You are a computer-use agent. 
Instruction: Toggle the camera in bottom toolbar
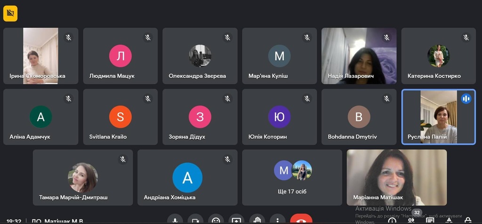coord(195,220)
